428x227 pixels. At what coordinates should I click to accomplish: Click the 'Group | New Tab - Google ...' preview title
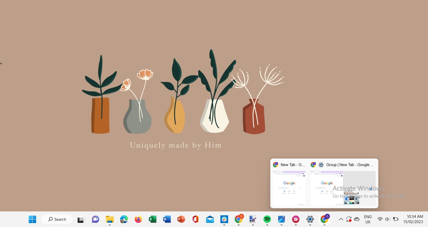click(350, 165)
